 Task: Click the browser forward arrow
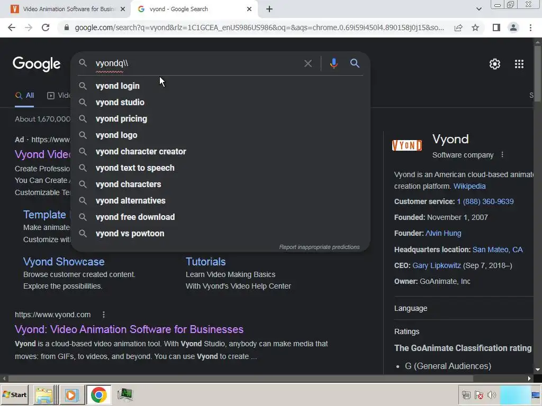pyautogui.click(x=29, y=27)
